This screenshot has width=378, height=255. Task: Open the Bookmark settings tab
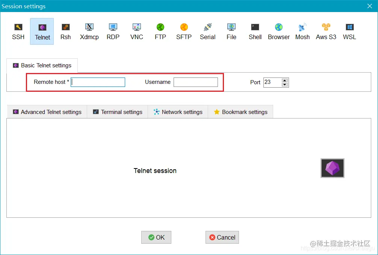[x=240, y=112]
